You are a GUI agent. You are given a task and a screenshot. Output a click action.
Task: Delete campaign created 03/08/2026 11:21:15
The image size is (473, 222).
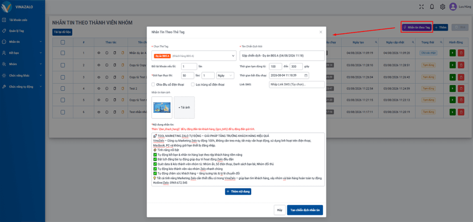[461, 100]
